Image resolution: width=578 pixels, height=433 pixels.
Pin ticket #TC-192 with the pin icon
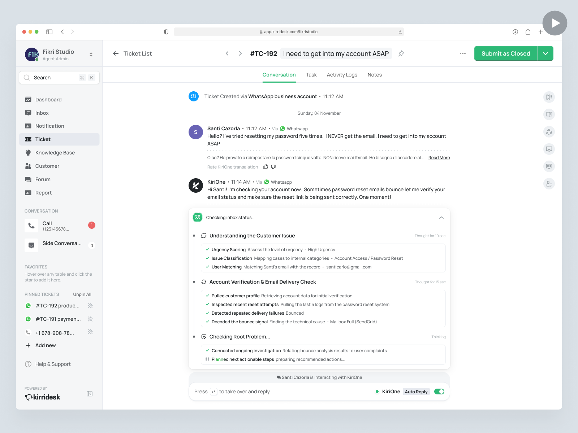click(401, 53)
